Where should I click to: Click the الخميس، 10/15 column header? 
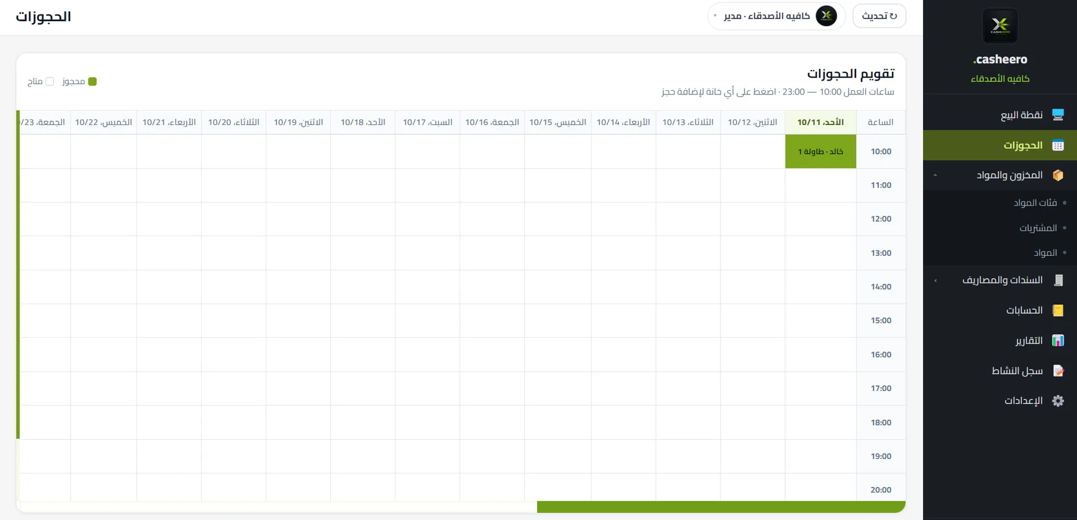(x=558, y=122)
